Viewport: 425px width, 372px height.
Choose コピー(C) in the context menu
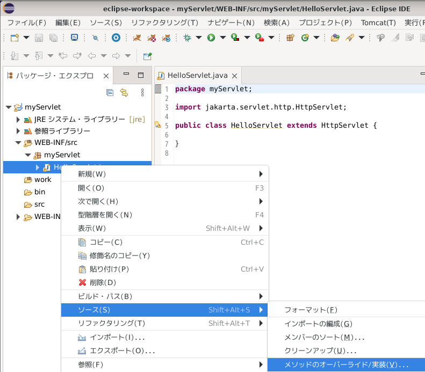(x=165, y=242)
